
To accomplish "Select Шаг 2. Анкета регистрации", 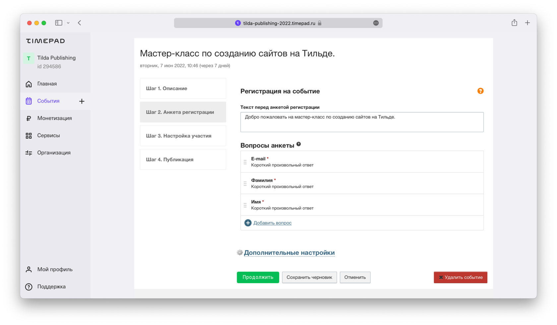I will pyautogui.click(x=183, y=112).
